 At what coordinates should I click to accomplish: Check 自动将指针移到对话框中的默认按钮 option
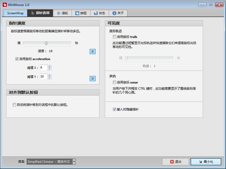[x=14, y=105]
